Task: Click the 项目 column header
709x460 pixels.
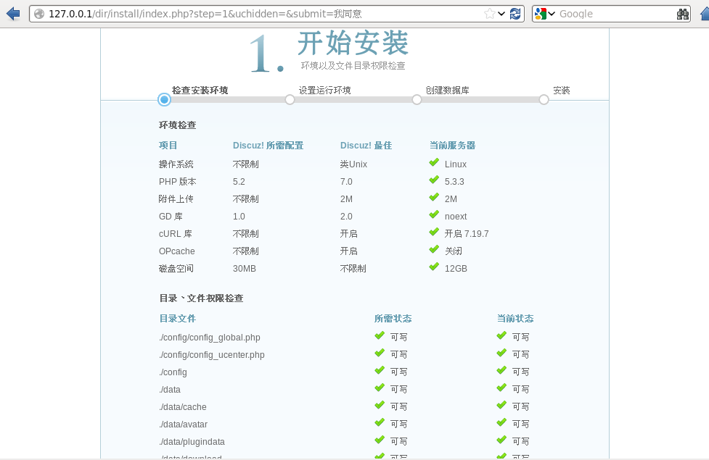Action: coord(168,146)
